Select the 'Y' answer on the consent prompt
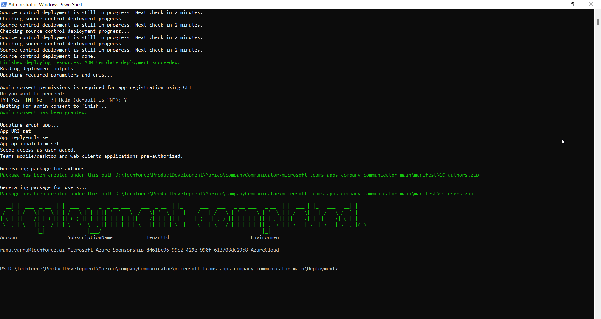The height and width of the screenshot is (319, 601). 126,100
